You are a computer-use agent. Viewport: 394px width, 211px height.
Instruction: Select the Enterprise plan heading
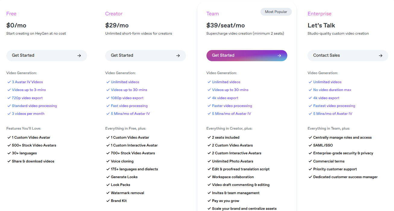point(319,14)
